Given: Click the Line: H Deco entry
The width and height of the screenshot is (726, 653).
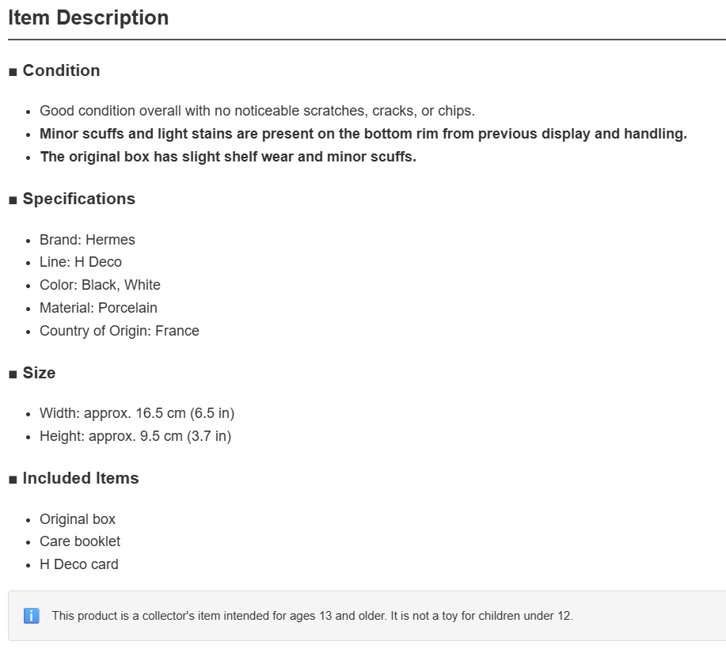Looking at the screenshot, I should pos(81,262).
